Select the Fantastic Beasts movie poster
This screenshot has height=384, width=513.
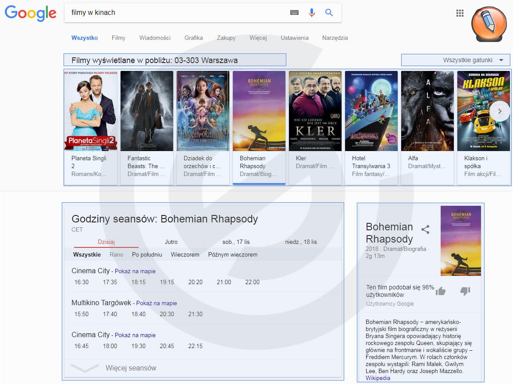[147, 111]
